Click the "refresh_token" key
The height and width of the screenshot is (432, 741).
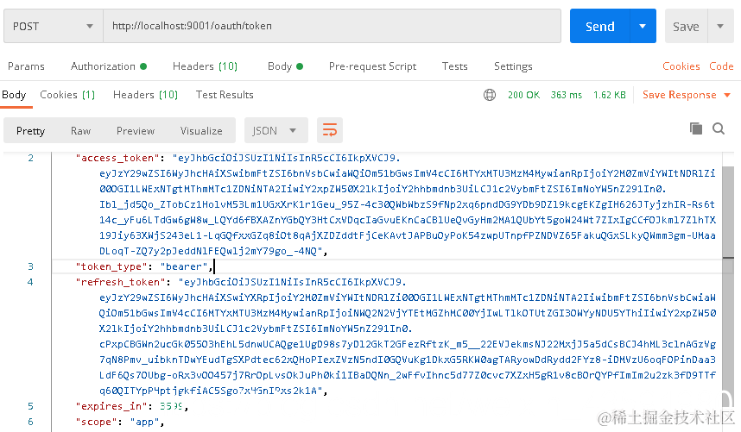(121, 282)
